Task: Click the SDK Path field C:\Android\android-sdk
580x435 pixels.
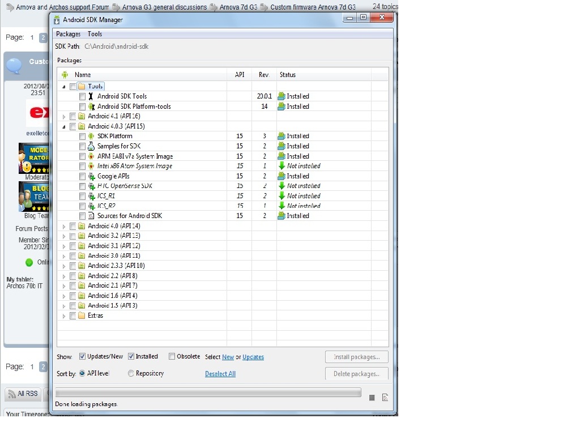Action: point(117,46)
